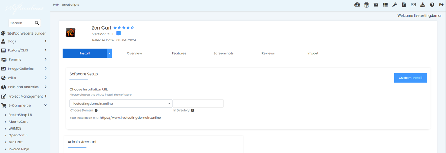The height and width of the screenshot is (153, 446).
Task: Click the Zen Cart star rating
Action: (x=124, y=27)
